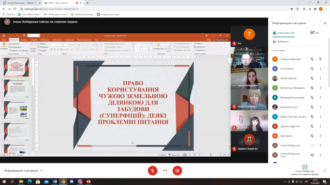The height and width of the screenshot is (185, 330).
Task: Toggle microphone mute button in bottom bar
Action: tap(153, 171)
